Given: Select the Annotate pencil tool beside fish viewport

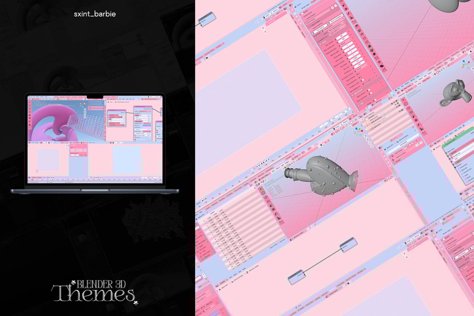Looking at the screenshot, I should click(x=276, y=214).
